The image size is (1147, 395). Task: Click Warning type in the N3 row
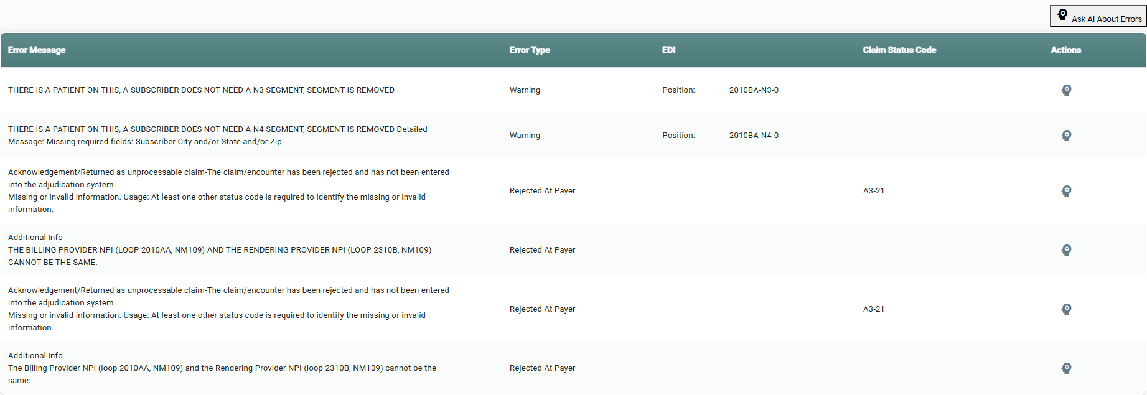[525, 90]
